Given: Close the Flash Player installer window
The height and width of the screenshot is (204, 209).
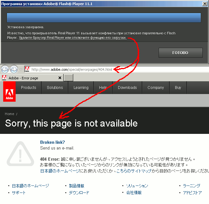Looking at the screenshot, I should (x=205, y=4).
